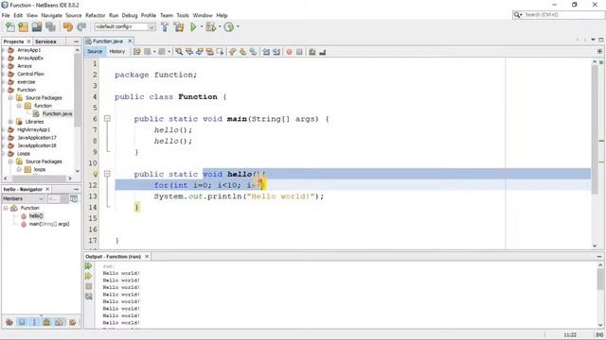Click the Re-run with different parameters icon in Output

[88, 276]
